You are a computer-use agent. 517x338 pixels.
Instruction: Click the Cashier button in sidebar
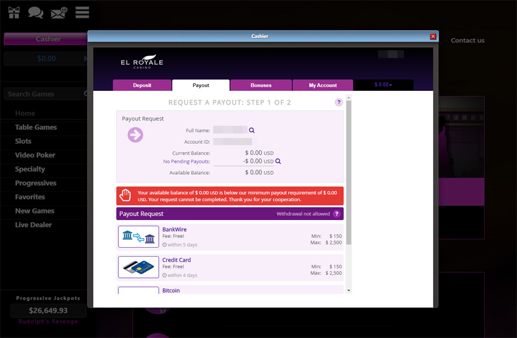click(45, 39)
